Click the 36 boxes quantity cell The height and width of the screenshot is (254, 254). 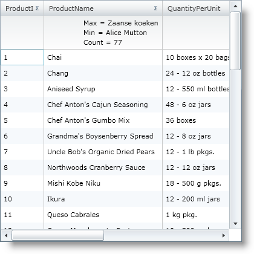tap(196, 120)
